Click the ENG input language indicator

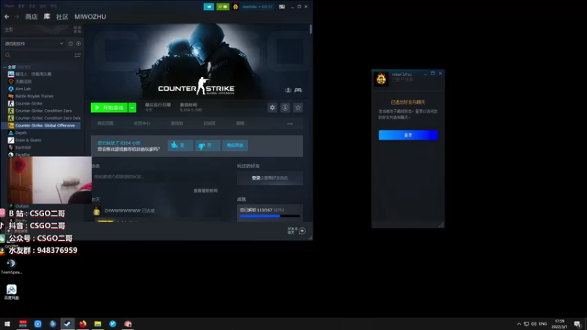pos(543,323)
